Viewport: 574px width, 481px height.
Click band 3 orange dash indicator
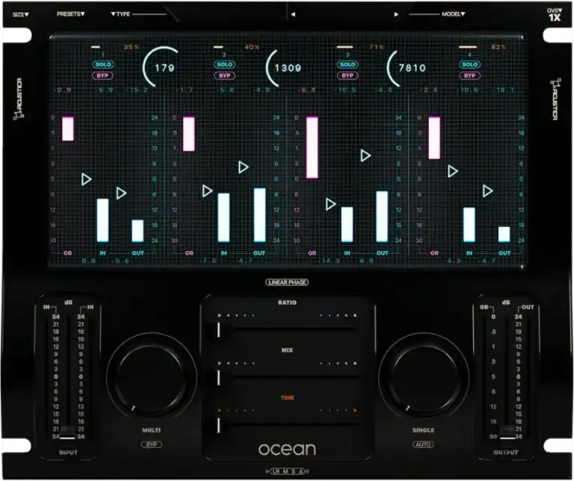point(345,47)
